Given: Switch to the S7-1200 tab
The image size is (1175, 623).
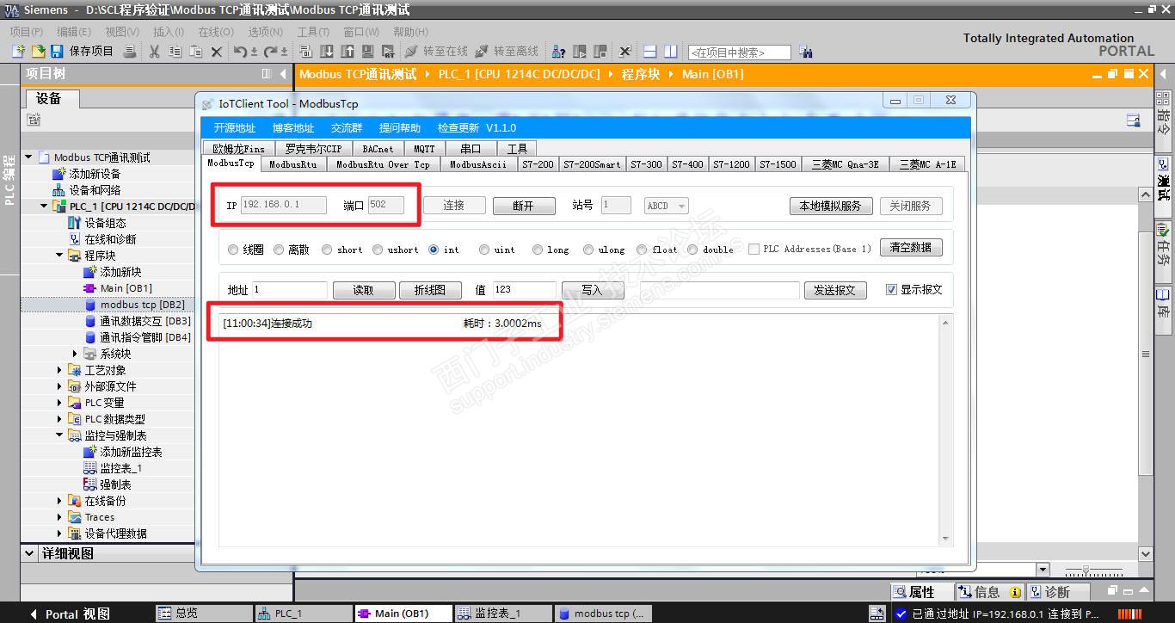Looking at the screenshot, I should pos(731,164).
